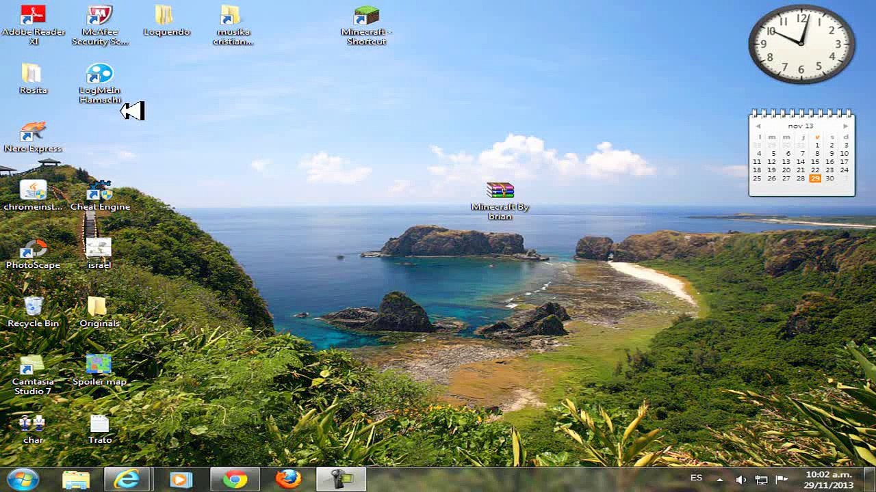
Task: Click the PhotoScape desktop icon
Action: (33, 253)
